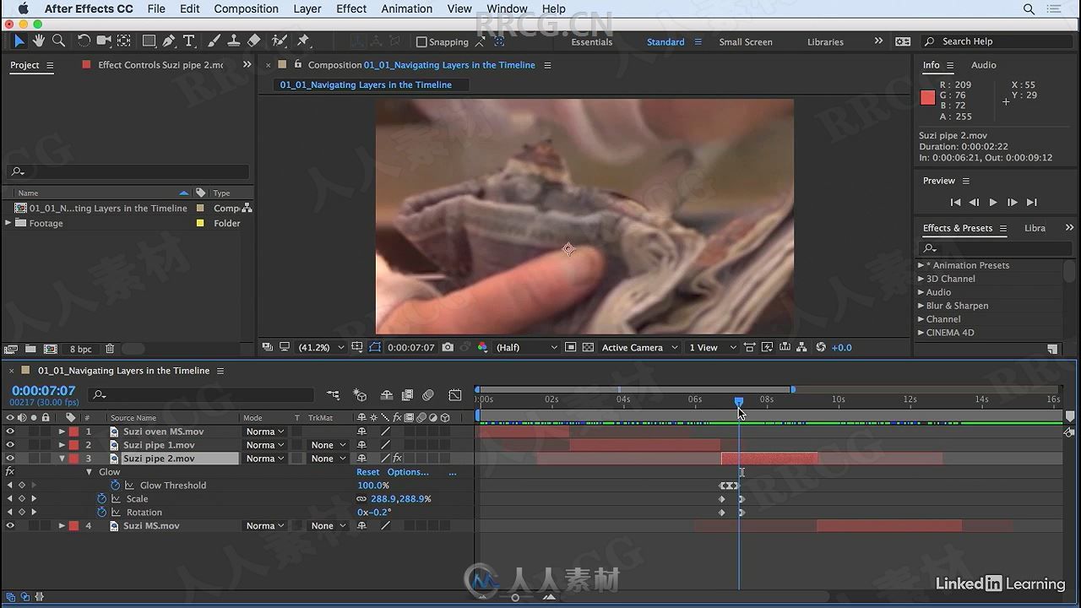Open the Animation menu

click(x=407, y=8)
